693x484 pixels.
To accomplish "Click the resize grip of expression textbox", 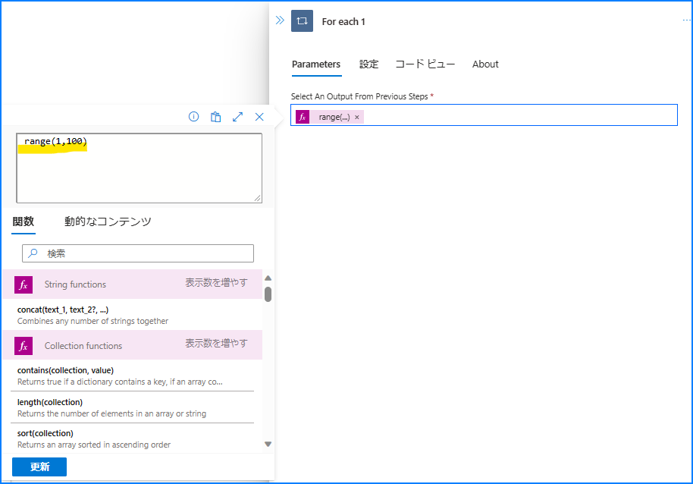I will click(x=257, y=199).
